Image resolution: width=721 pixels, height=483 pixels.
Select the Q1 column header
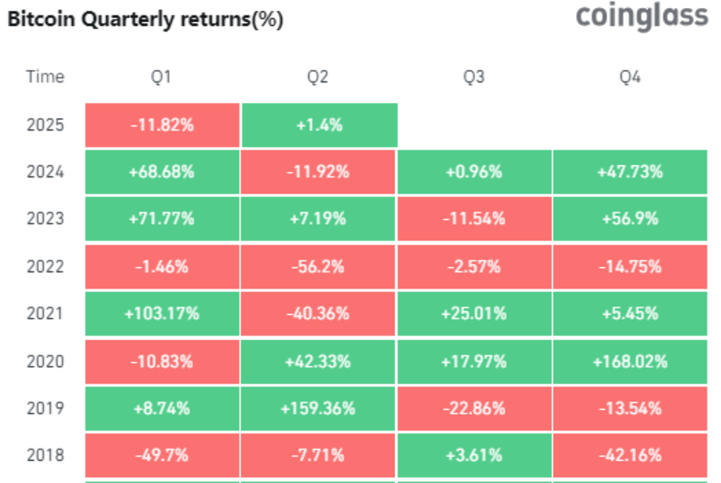pyautogui.click(x=162, y=77)
